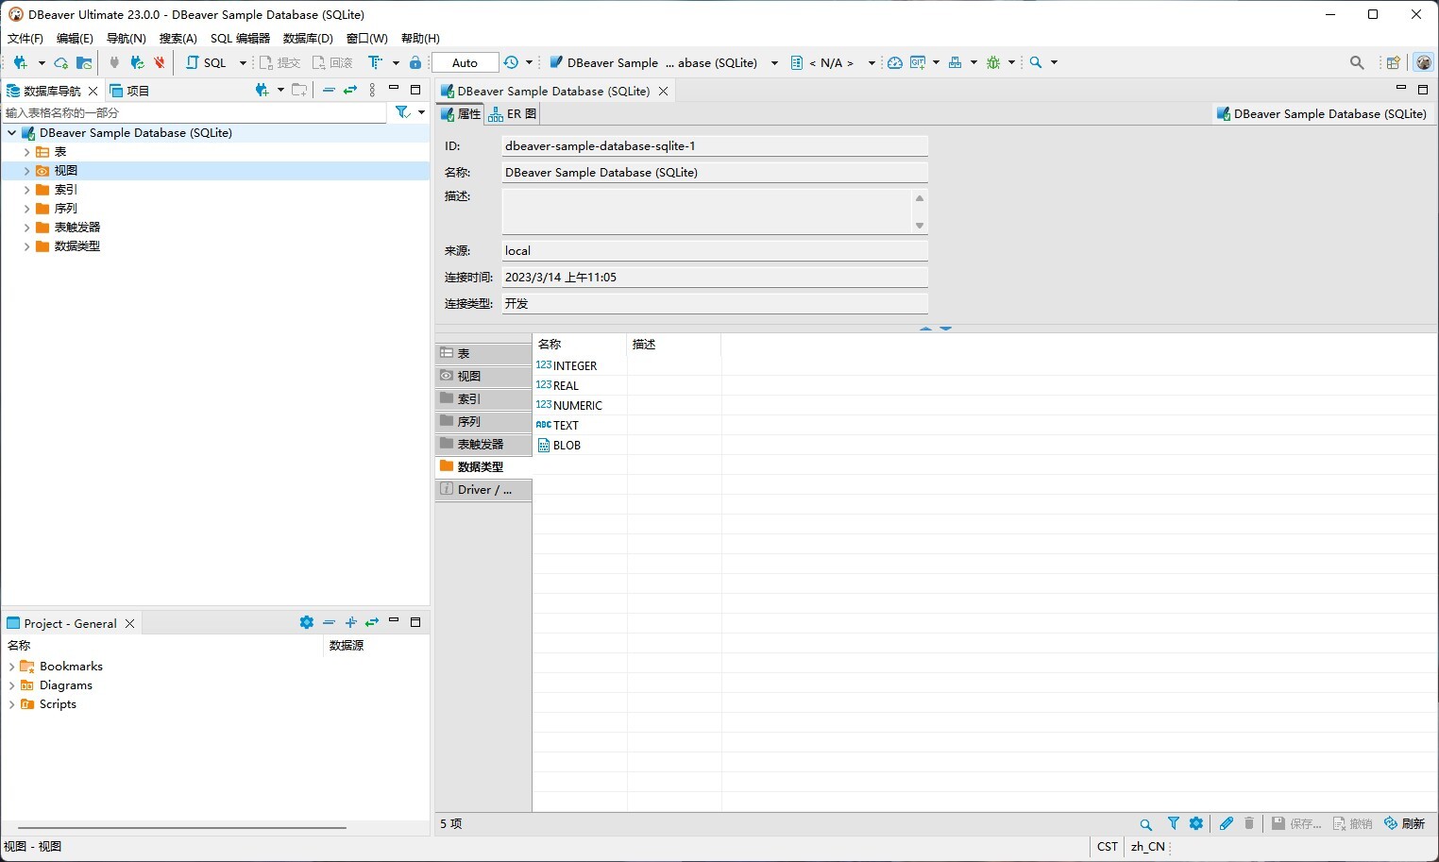Click the navigator filter funnel icon
1439x862 pixels.
403,112
